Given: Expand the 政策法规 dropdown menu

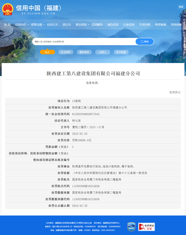Looking at the screenshot, I should click(37, 25).
